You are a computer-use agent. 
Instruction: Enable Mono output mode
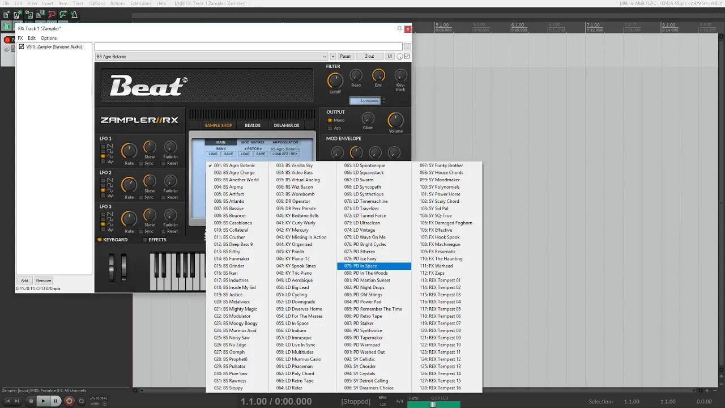[330, 120]
